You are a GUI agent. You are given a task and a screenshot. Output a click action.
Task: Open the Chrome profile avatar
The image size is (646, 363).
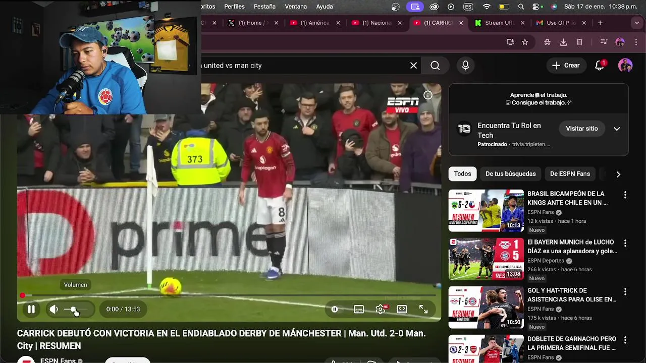click(x=620, y=42)
